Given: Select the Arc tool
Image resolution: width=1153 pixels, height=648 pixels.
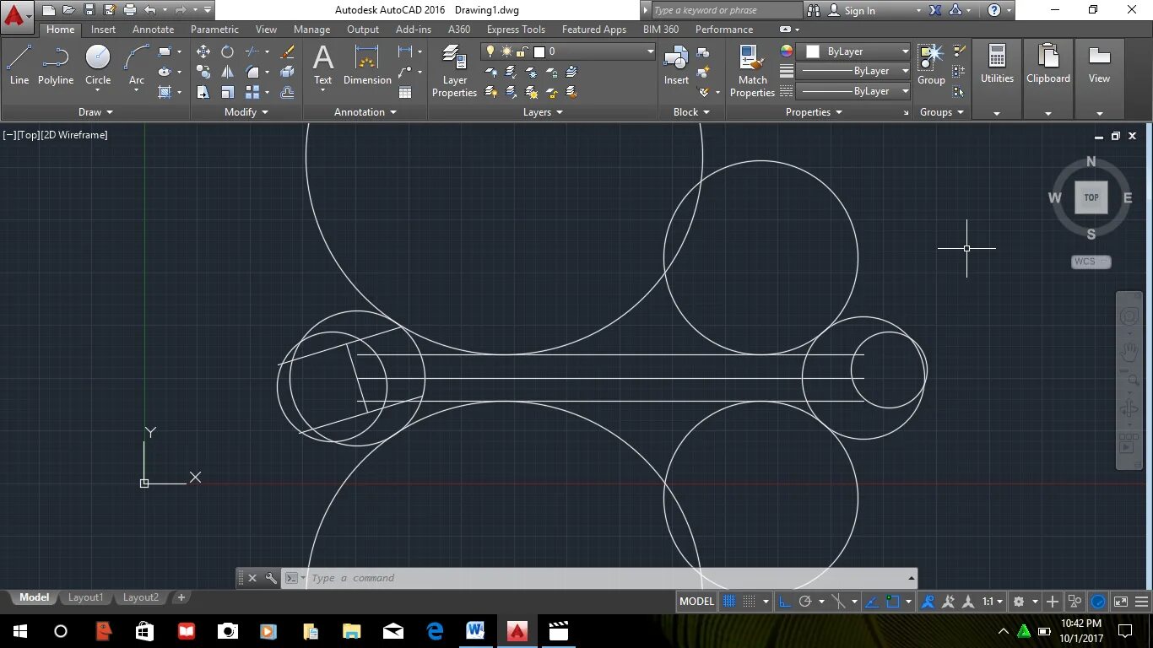Looking at the screenshot, I should click(137, 65).
